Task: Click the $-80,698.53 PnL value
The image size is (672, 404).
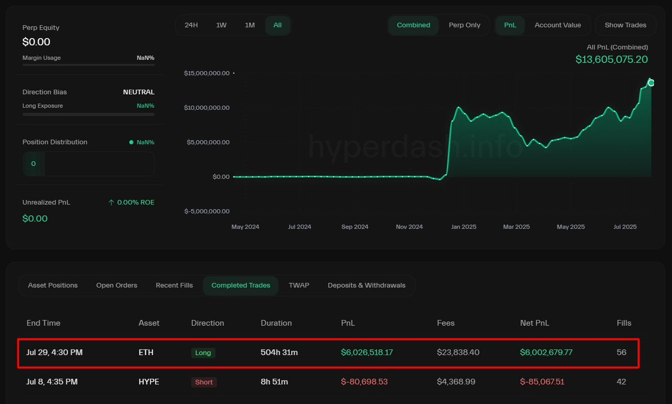Action: tap(364, 382)
